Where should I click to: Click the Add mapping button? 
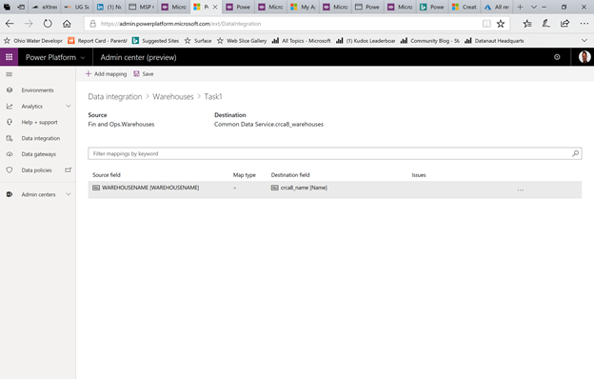106,74
